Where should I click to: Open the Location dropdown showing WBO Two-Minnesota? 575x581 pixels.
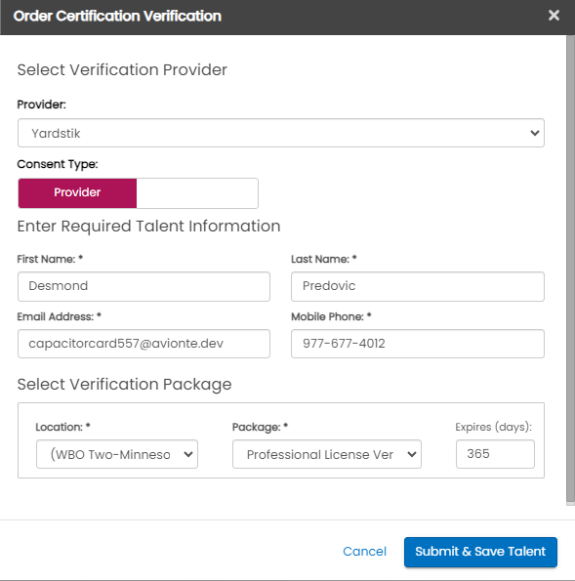pos(117,454)
